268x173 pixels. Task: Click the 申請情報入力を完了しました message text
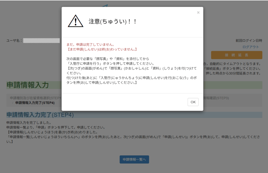29,123
